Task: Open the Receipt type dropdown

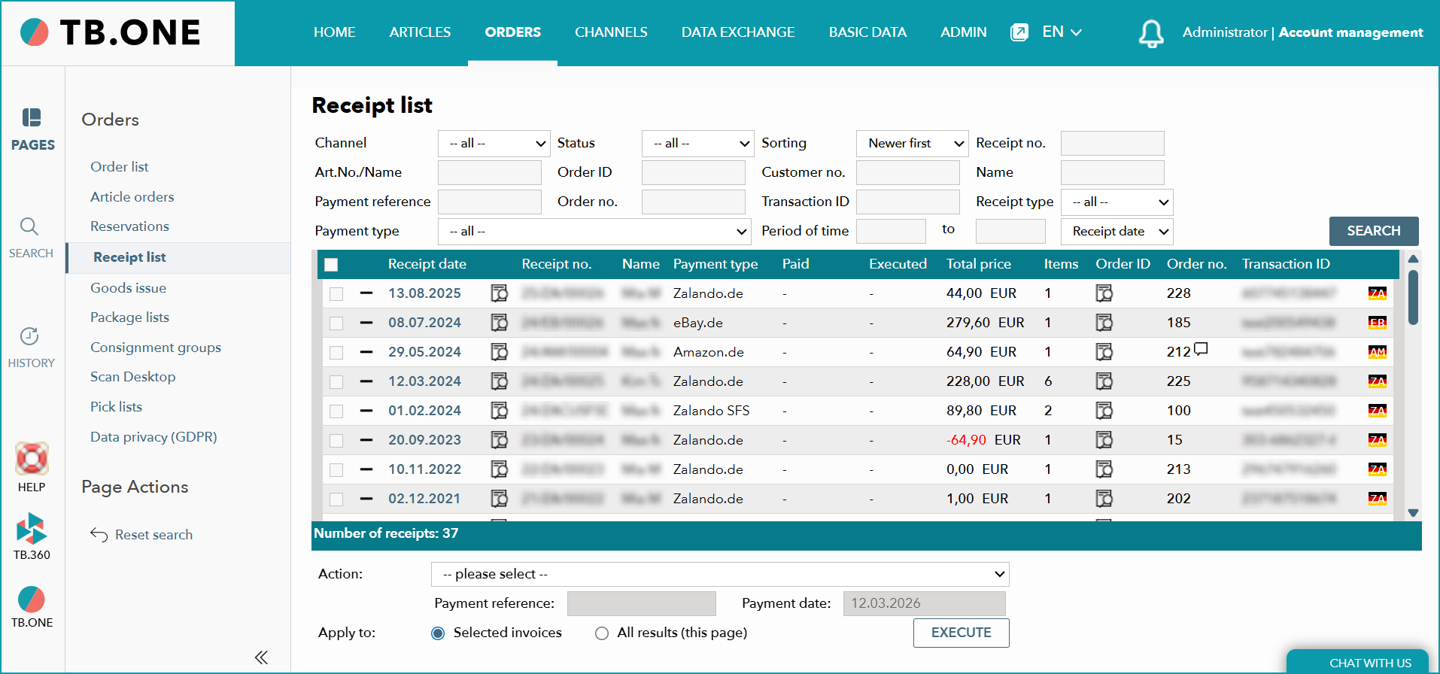Action: (x=1117, y=202)
